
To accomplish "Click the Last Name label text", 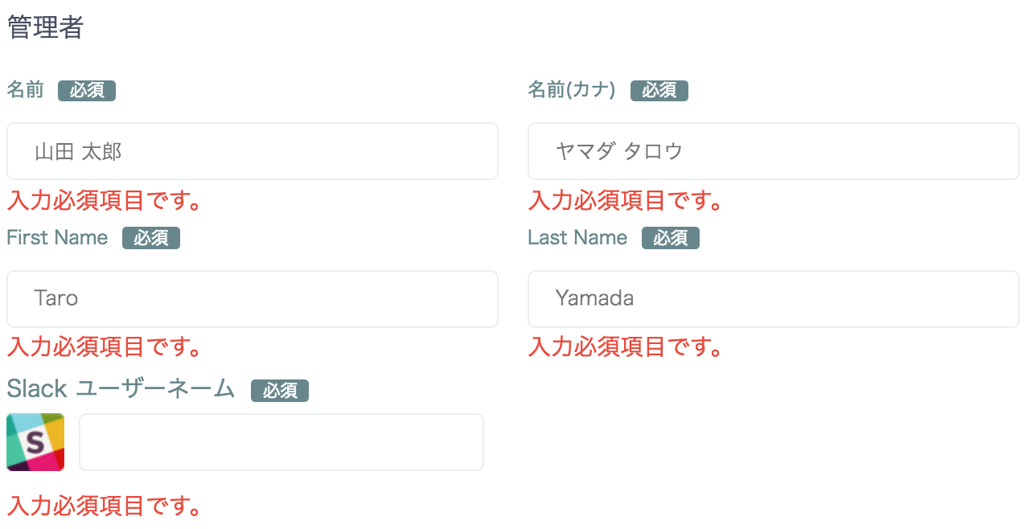I will coord(577,238).
